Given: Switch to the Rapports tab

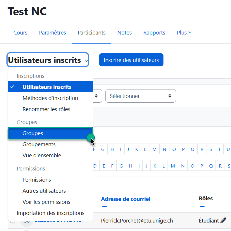Looking at the screenshot, I should coord(154,33).
